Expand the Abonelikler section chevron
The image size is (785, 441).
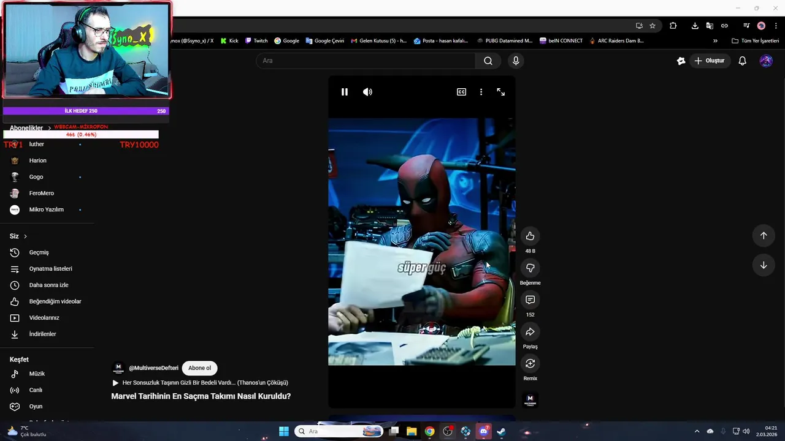(x=50, y=128)
